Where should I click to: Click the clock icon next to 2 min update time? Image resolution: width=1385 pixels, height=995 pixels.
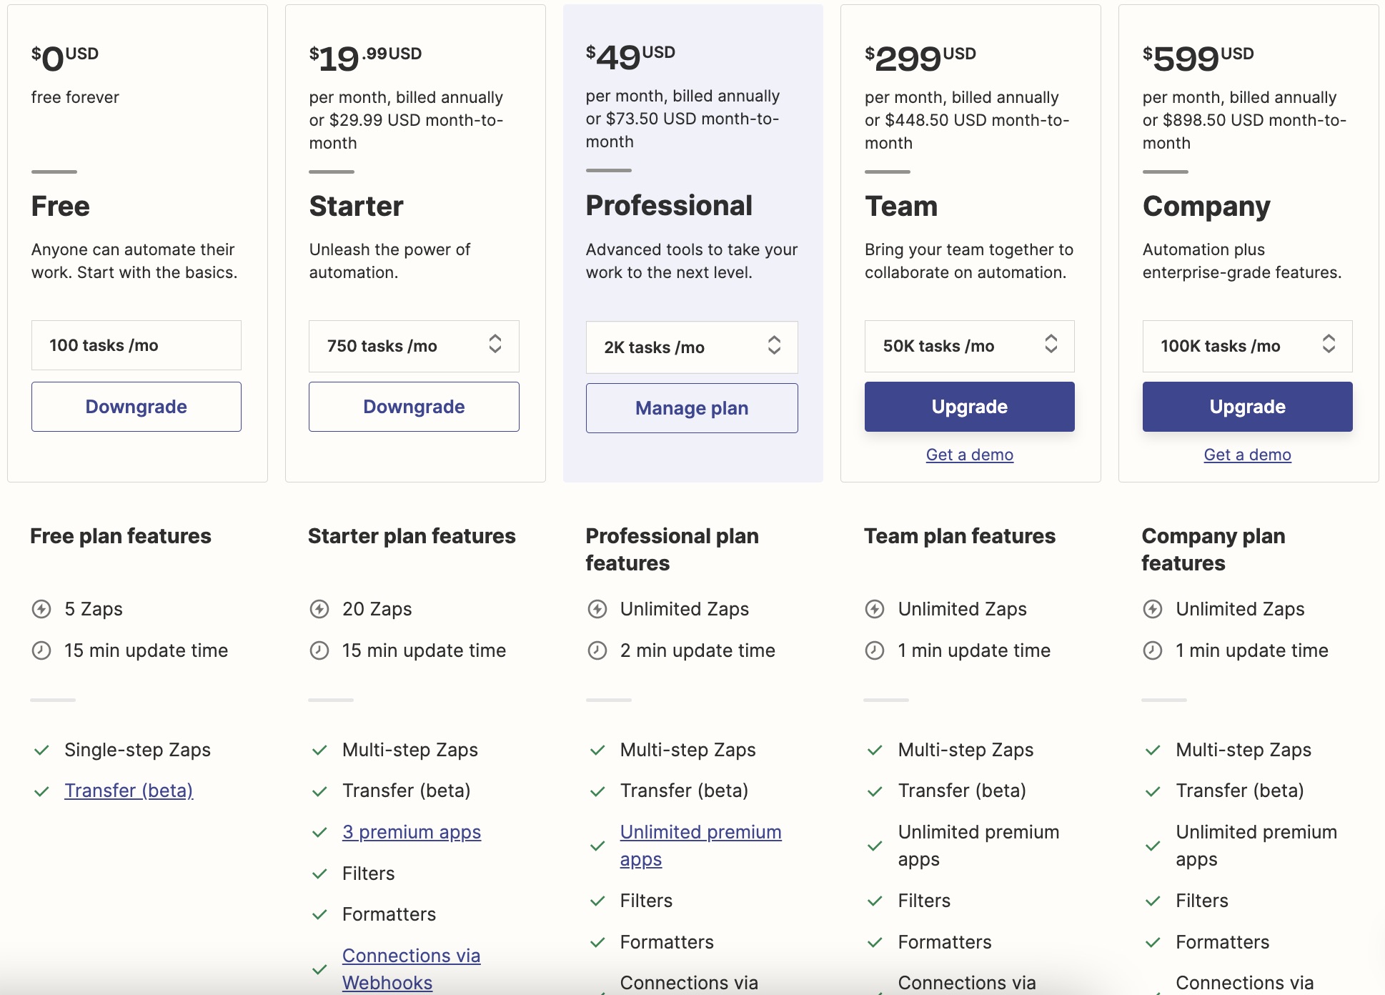tap(597, 650)
